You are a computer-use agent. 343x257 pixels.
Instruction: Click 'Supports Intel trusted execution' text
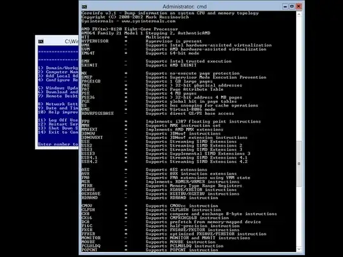pyautogui.click(x=189, y=61)
